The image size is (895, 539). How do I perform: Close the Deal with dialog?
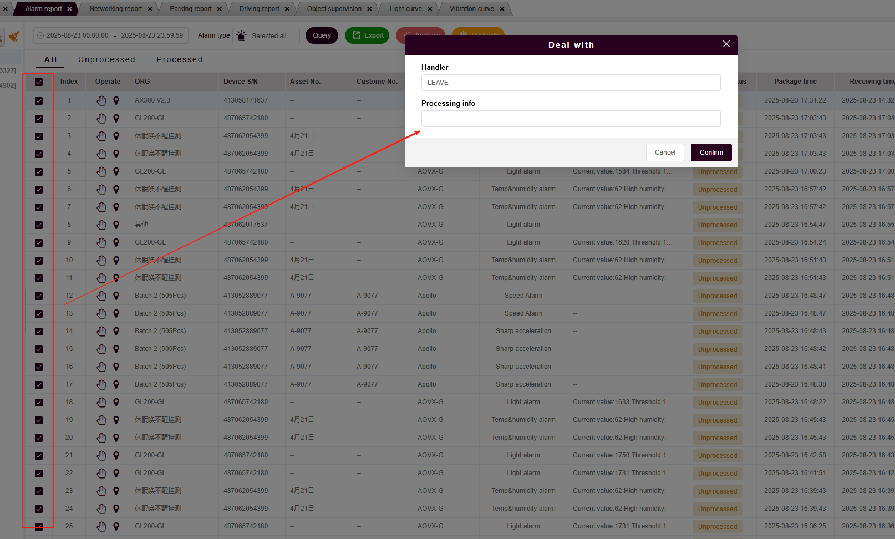[726, 44]
